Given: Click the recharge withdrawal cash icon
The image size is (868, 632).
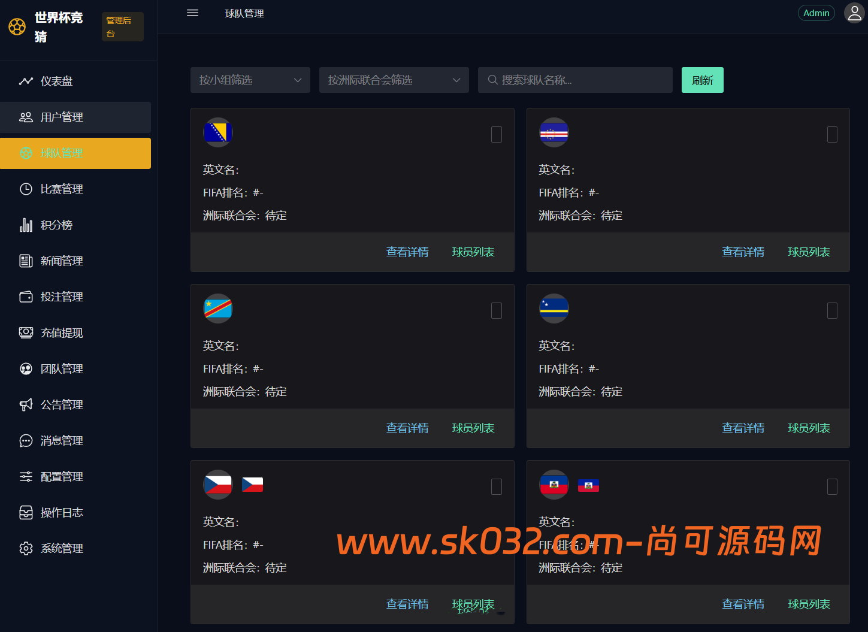Looking at the screenshot, I should point(26,332).
